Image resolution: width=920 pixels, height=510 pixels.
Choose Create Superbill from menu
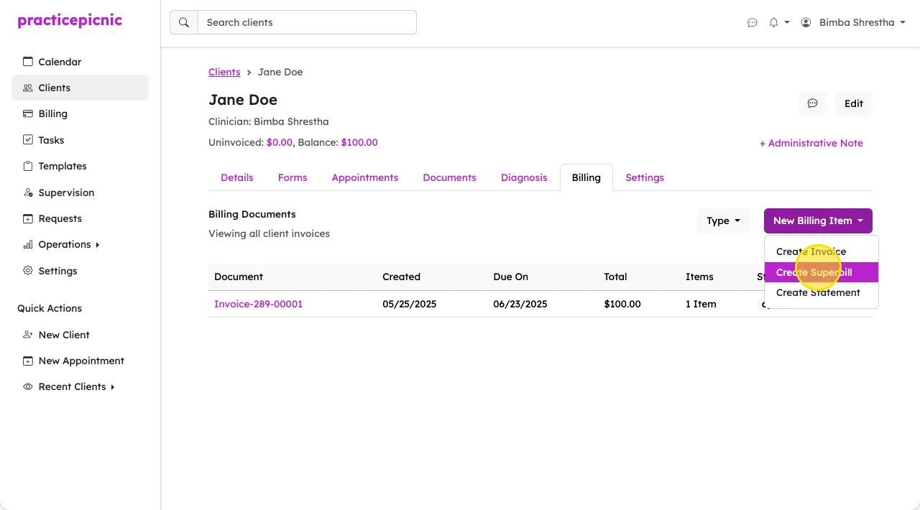[x=822, y=272]
